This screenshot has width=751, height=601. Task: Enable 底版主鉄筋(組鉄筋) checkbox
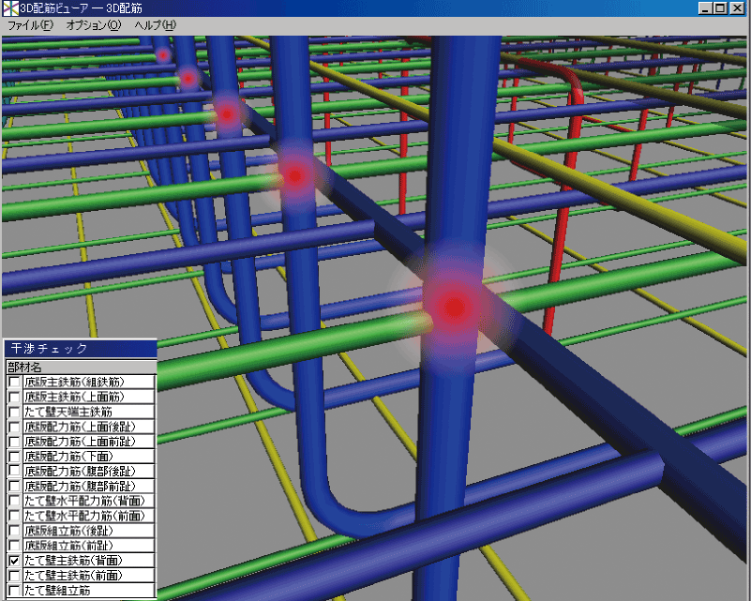(14, 383)
